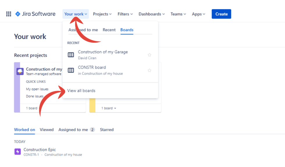
Task: Open the Your work dropdown
Action: click(76, 14)
